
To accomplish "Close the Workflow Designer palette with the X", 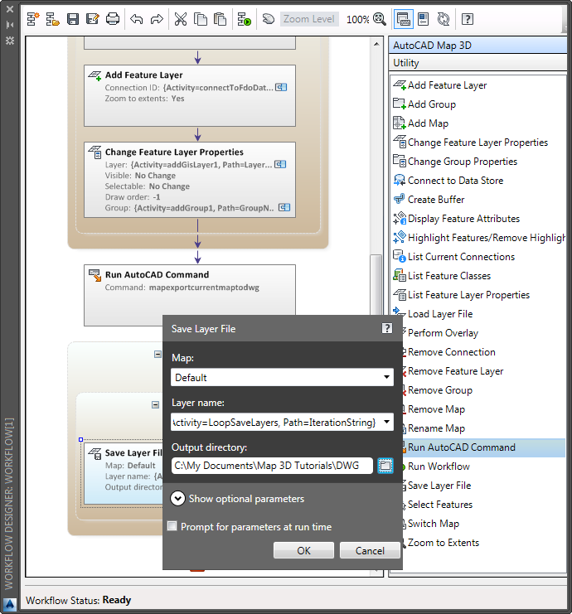I will point(10,8).
